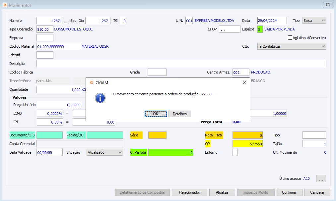This screenshot has height=201, width=336.
Task: Click the Atualiza button
Action: click(222, 192)
